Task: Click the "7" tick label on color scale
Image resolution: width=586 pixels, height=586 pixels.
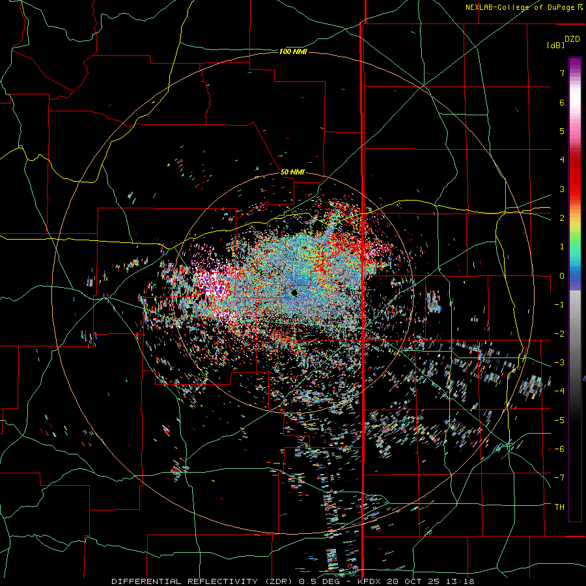Action: [562, 73]
